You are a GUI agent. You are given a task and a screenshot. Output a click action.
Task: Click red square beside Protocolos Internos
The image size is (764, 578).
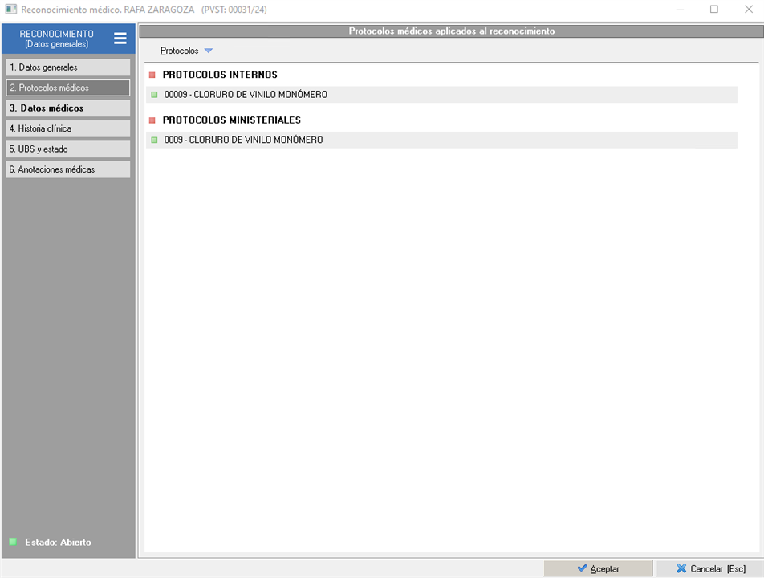pyautogui.click(x=152, y=75)
